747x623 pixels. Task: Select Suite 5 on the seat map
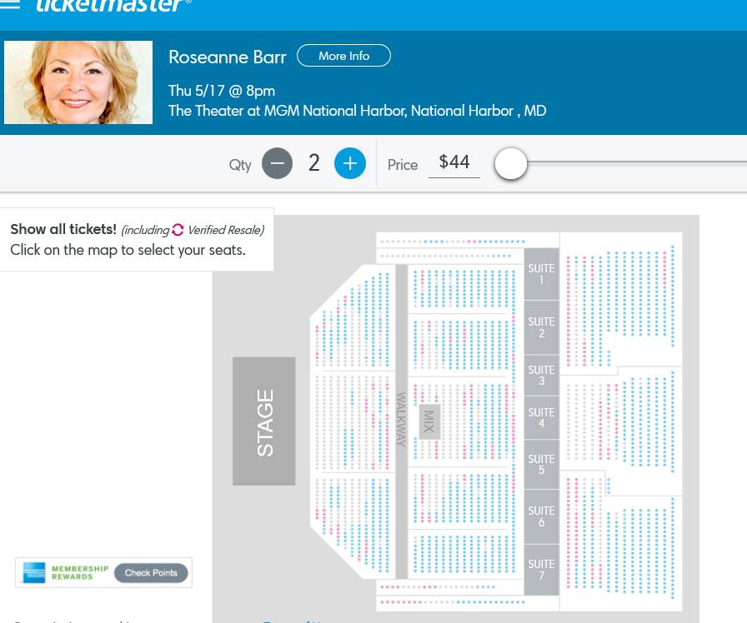(x=541, y=465)
